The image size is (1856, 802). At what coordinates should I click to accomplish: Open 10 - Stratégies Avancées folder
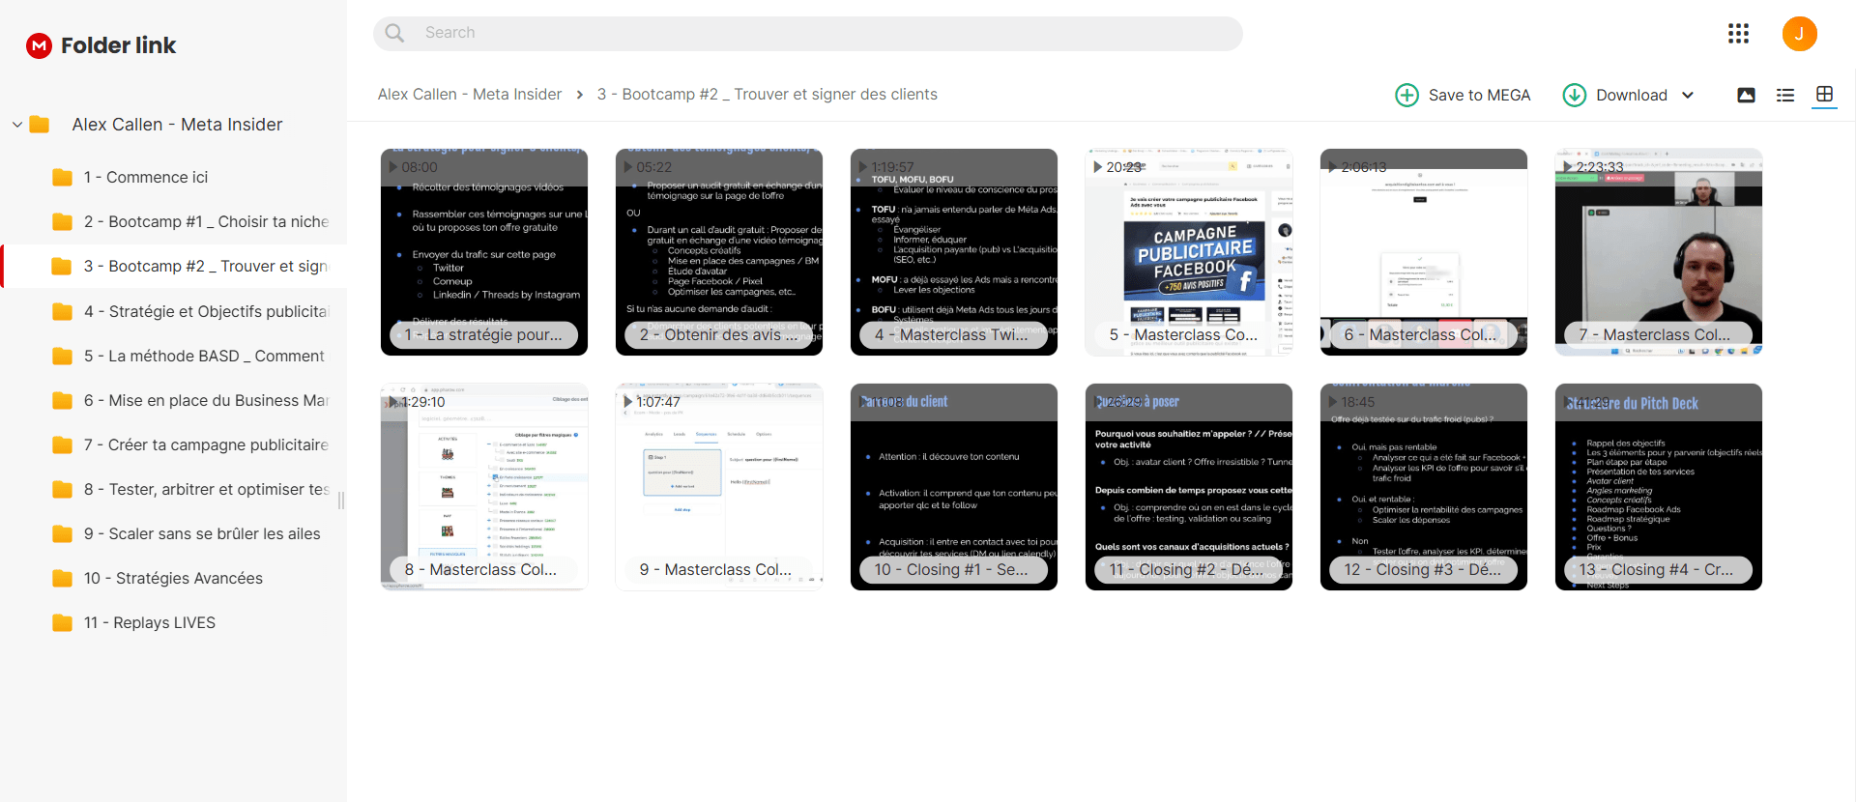[174, 578]
